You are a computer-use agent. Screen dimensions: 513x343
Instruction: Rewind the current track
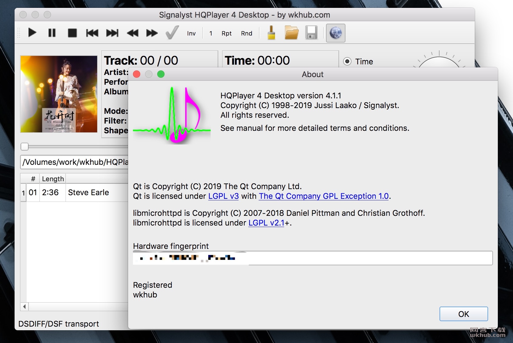[x=132, y=33]
